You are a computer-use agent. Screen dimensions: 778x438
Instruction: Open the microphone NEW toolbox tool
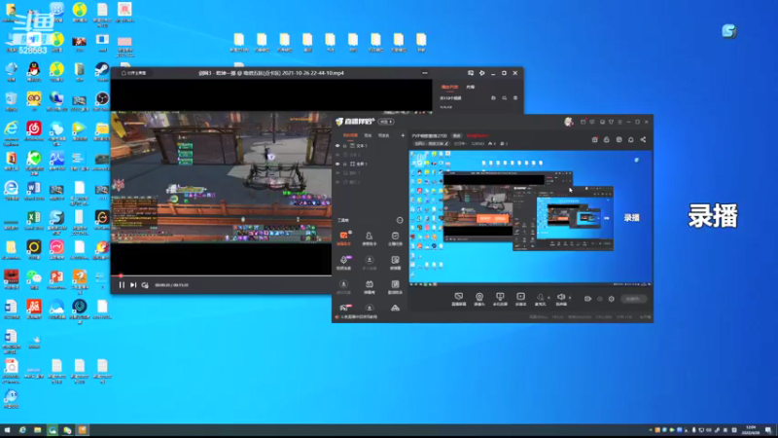[344, 262]
